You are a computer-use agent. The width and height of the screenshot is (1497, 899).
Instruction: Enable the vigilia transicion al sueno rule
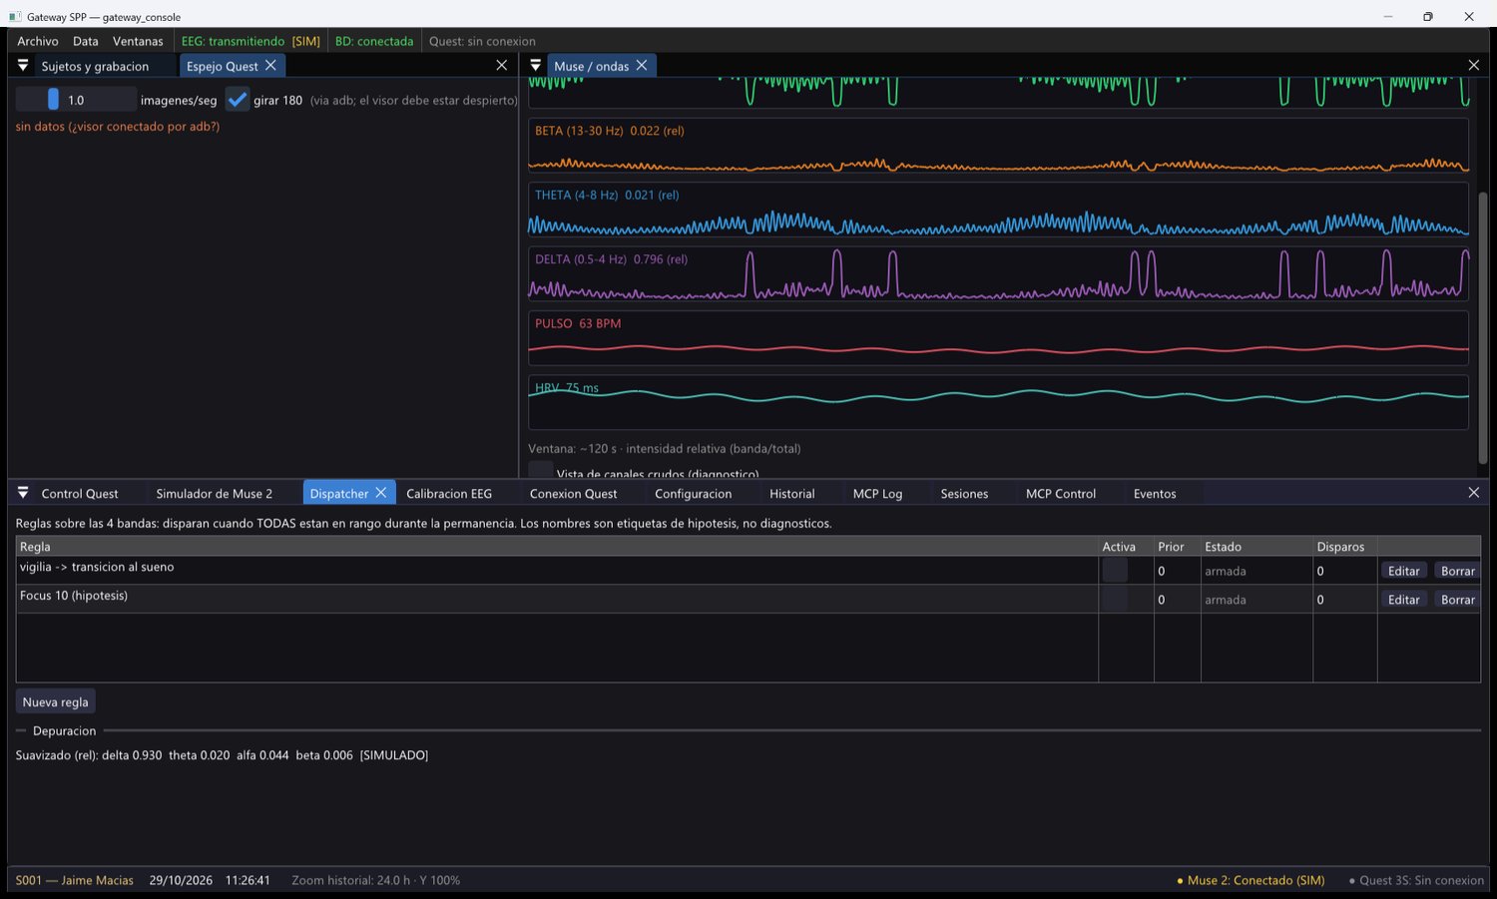tap(1115, 570)
